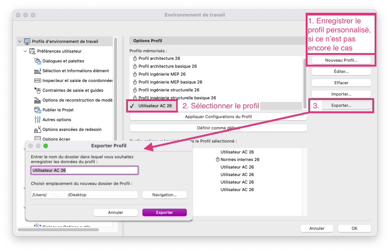Click the Options avancées de redessin icon
390x252 pixels.
[x=37, y=129]
